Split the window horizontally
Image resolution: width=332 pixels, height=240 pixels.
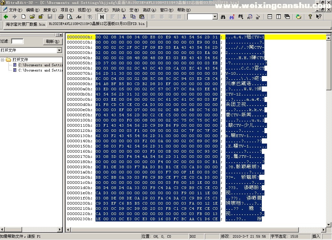[x=270, y=17]
